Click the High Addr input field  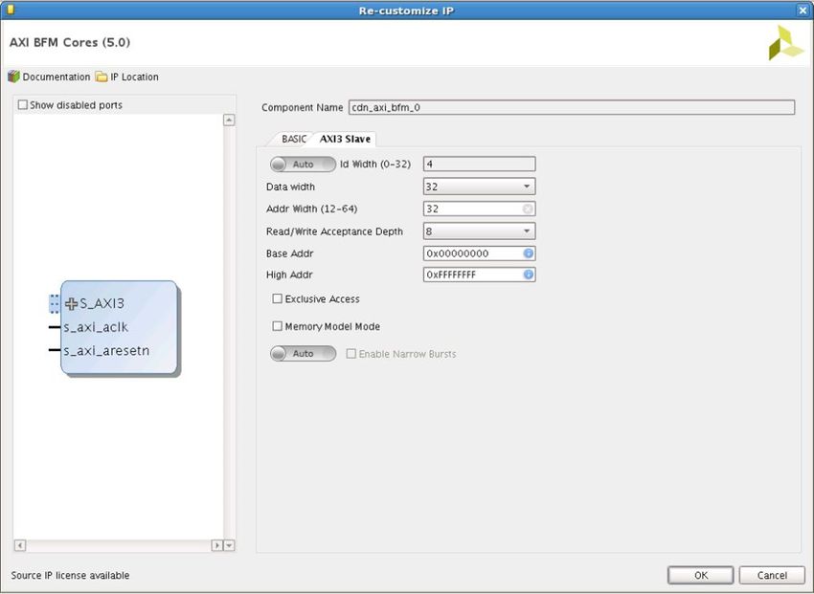pos(479,275)
